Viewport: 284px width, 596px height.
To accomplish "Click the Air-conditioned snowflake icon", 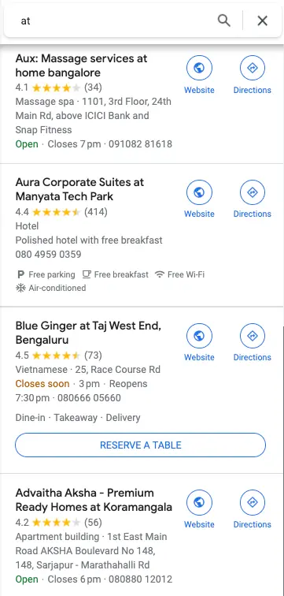I will pos(20,288).
